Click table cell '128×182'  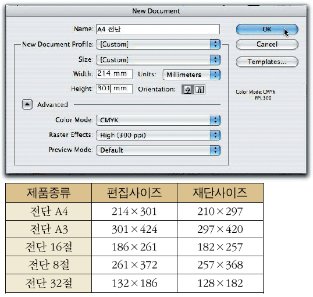(220, 283)
